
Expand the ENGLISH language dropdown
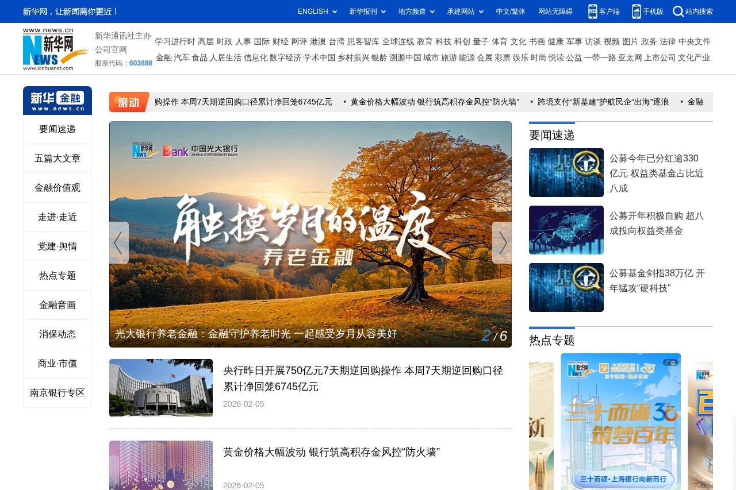pyautogui.click(x=317, y=11)
